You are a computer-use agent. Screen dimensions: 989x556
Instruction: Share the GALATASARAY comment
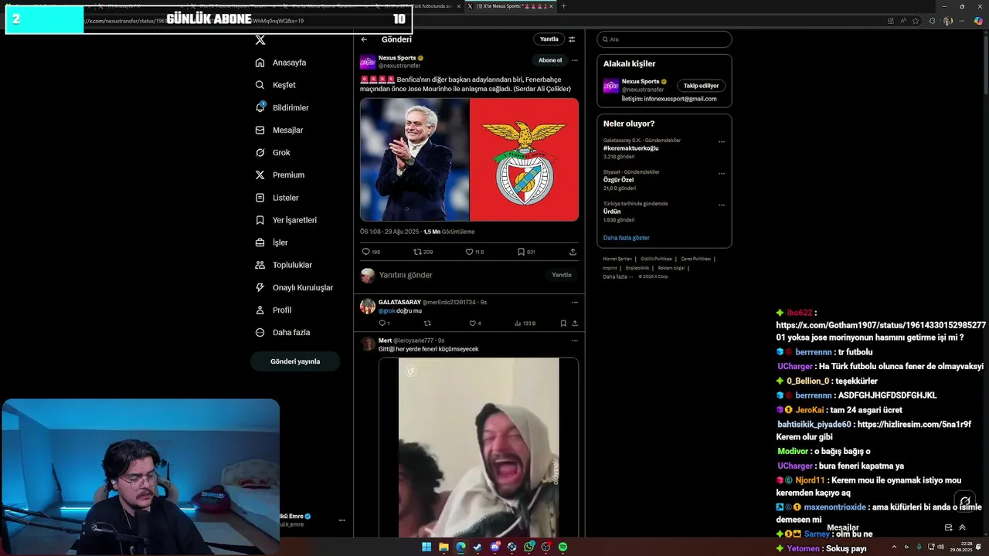575,324
